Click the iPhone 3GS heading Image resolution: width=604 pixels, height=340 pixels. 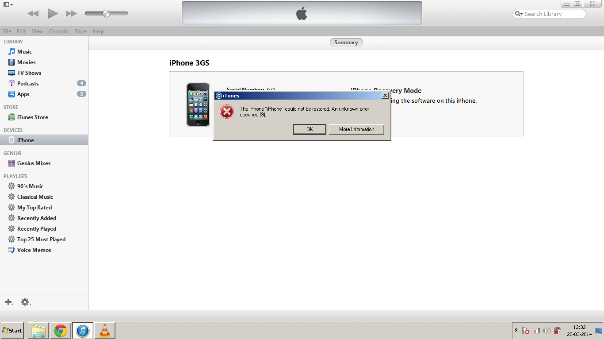(x=189, y=63)
